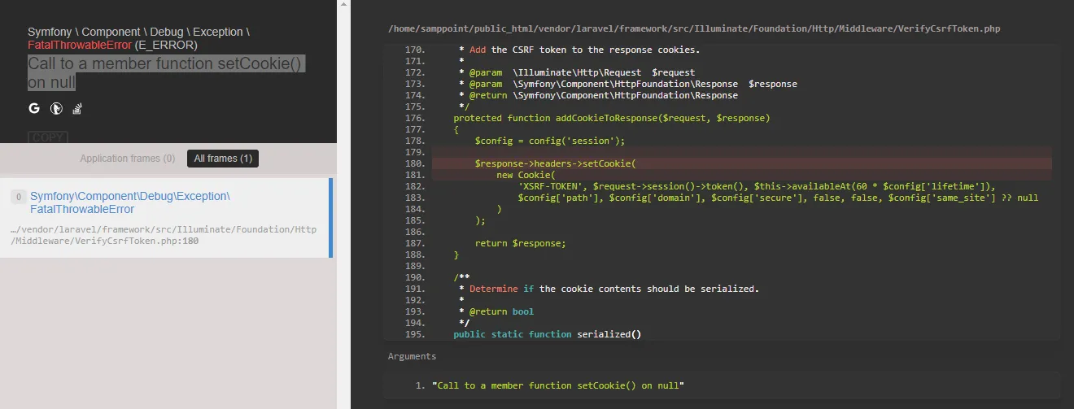The height and width of the screenshot is (409, 1074).
Task: Click the frame number 0 badge
Action: coord(19,197)
